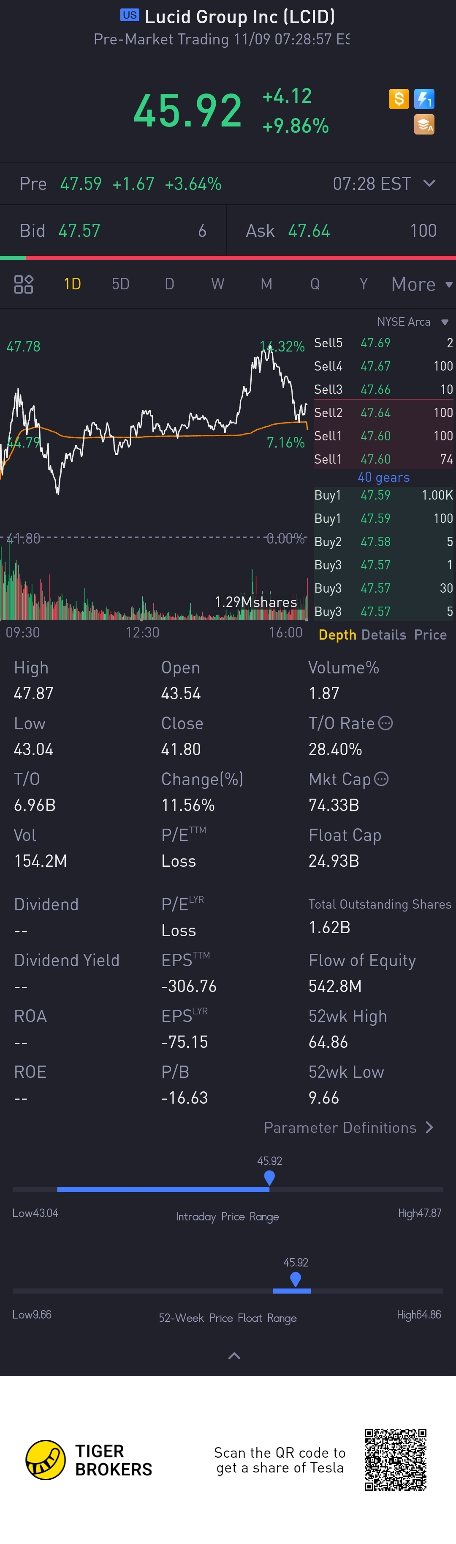
Task: Switch to the Details view
Action: pos(384,635)
